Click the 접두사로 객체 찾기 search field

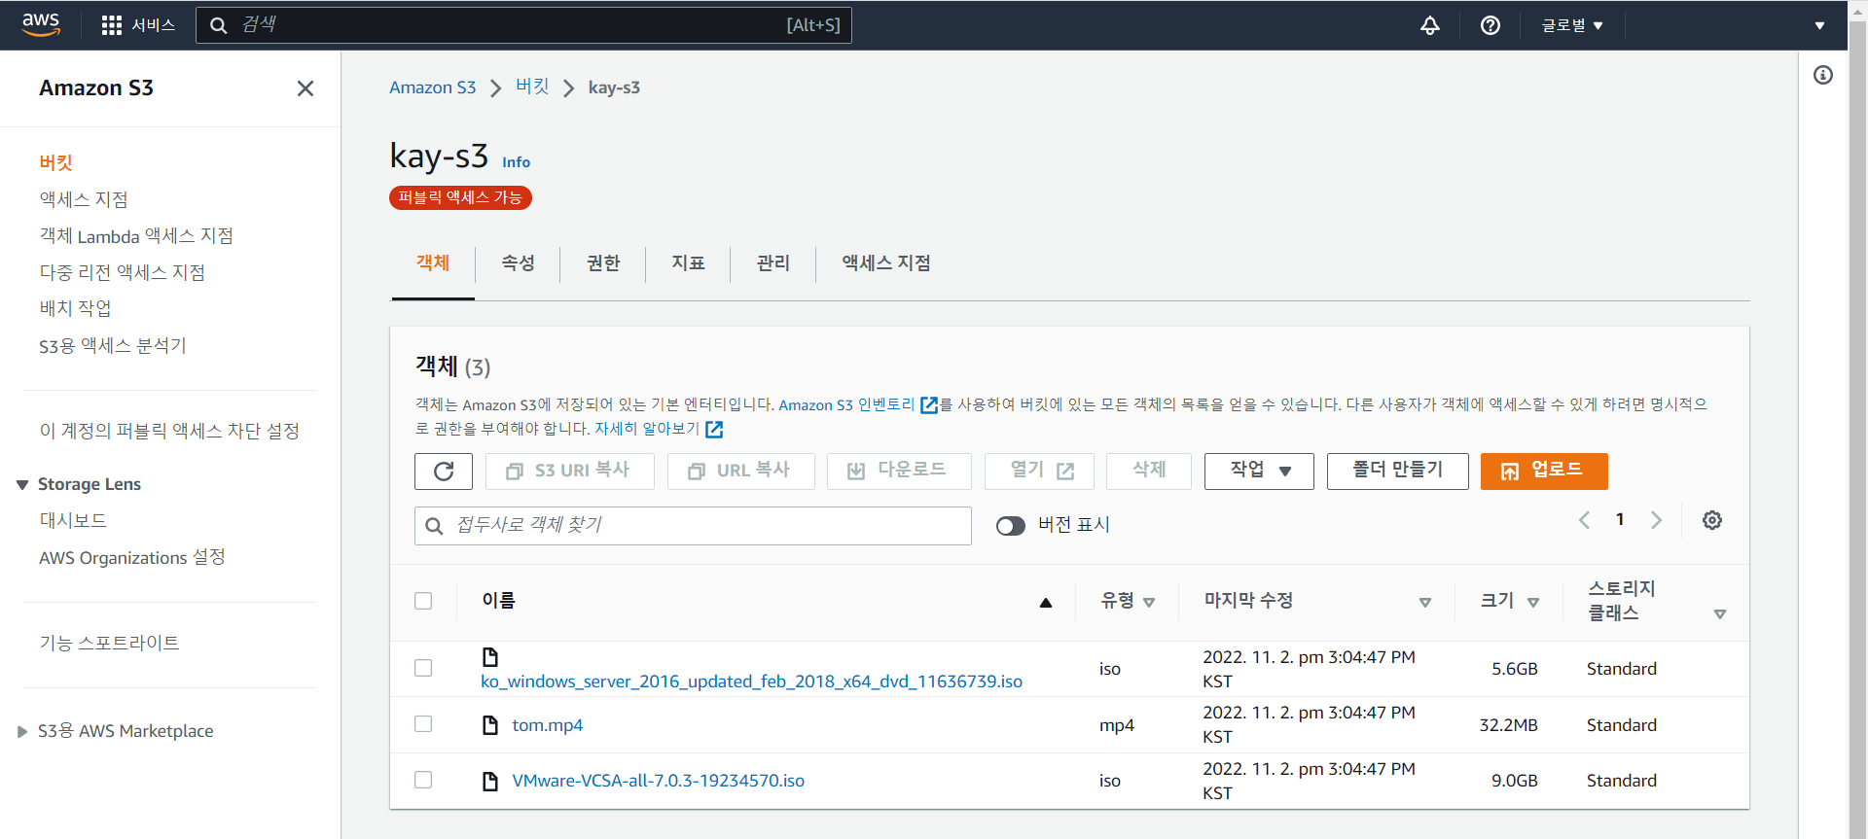(x=693, y=526)
